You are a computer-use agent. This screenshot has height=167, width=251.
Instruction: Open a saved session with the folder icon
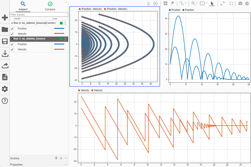pyautogui.click(x=5, y=30)
